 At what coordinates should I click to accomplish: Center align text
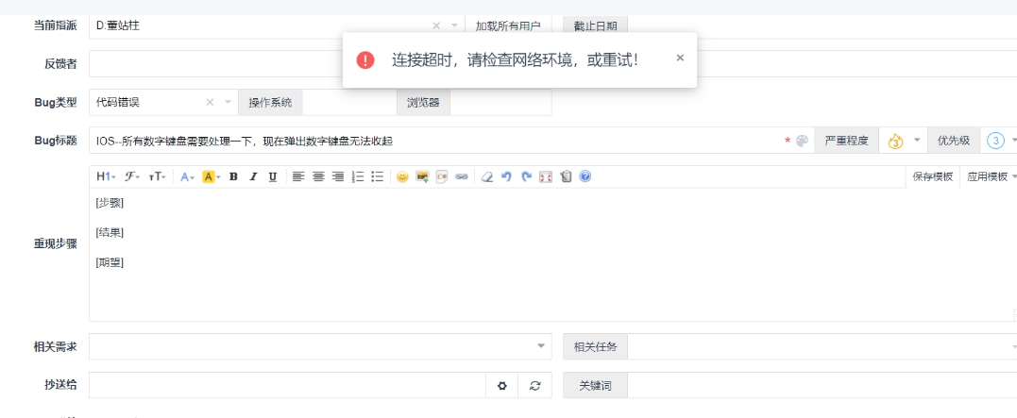318,176
